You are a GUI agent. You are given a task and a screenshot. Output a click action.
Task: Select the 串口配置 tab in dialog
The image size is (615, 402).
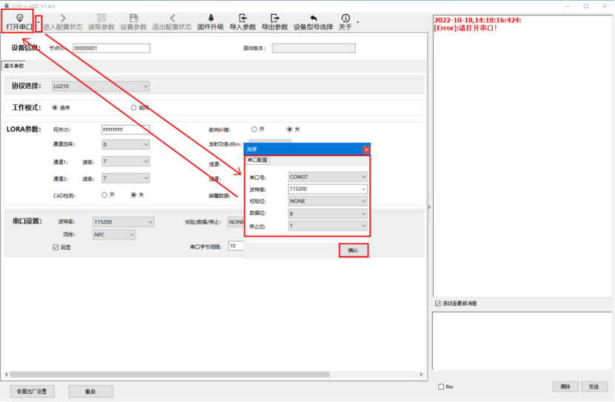(x=258, y=160)
